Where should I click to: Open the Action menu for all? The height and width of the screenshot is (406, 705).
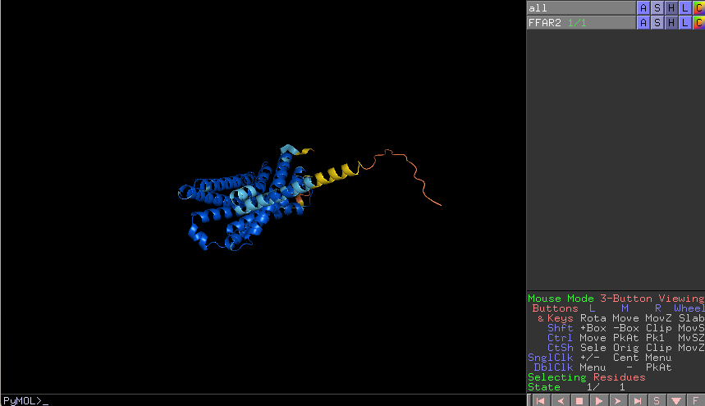click(x=643, y=7)
